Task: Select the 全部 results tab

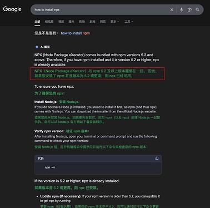Action: pos(37,22)
